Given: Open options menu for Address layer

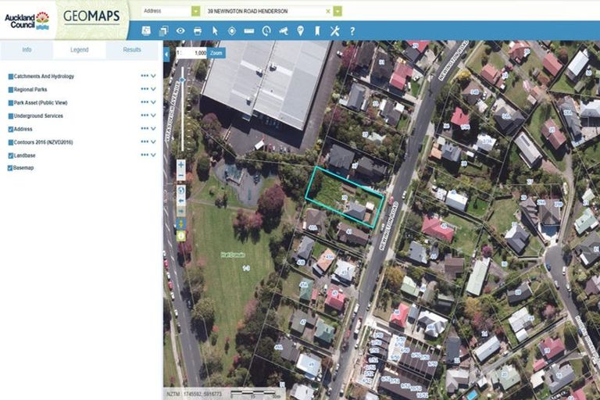Looking at the screenshot, I should (145, 128).
